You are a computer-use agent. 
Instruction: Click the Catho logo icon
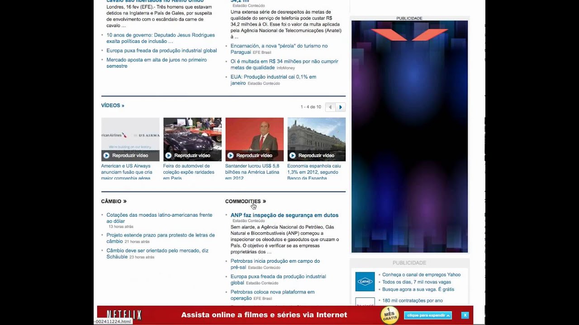click(x=365, y=282)
